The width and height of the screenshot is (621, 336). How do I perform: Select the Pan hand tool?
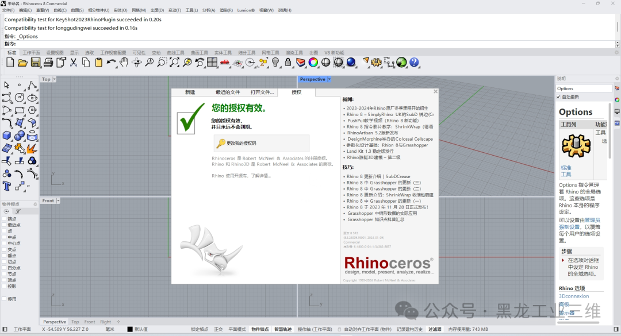tap(124, 63)
